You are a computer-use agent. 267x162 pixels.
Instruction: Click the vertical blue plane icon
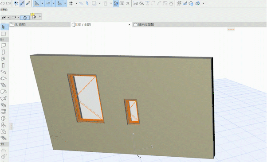coord(87,3)
